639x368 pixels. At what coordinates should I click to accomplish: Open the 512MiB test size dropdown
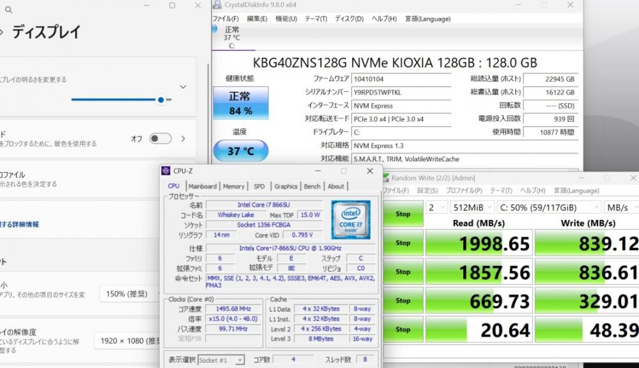point(472,207)
